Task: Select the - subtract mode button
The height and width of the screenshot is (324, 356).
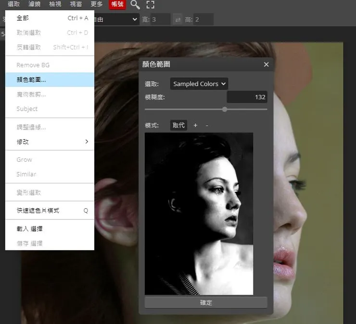Action: point(207,125)
